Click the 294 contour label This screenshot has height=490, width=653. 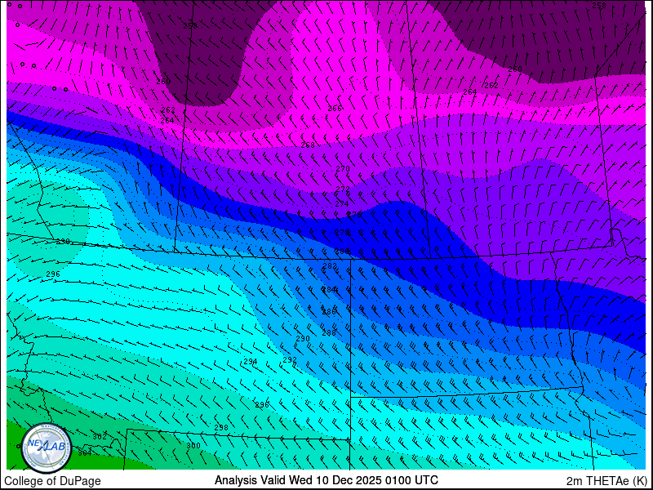251,362
